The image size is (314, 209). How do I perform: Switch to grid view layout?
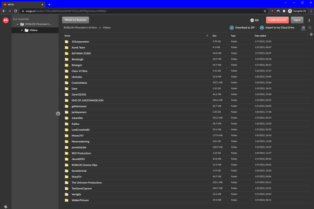pos(310,27)
